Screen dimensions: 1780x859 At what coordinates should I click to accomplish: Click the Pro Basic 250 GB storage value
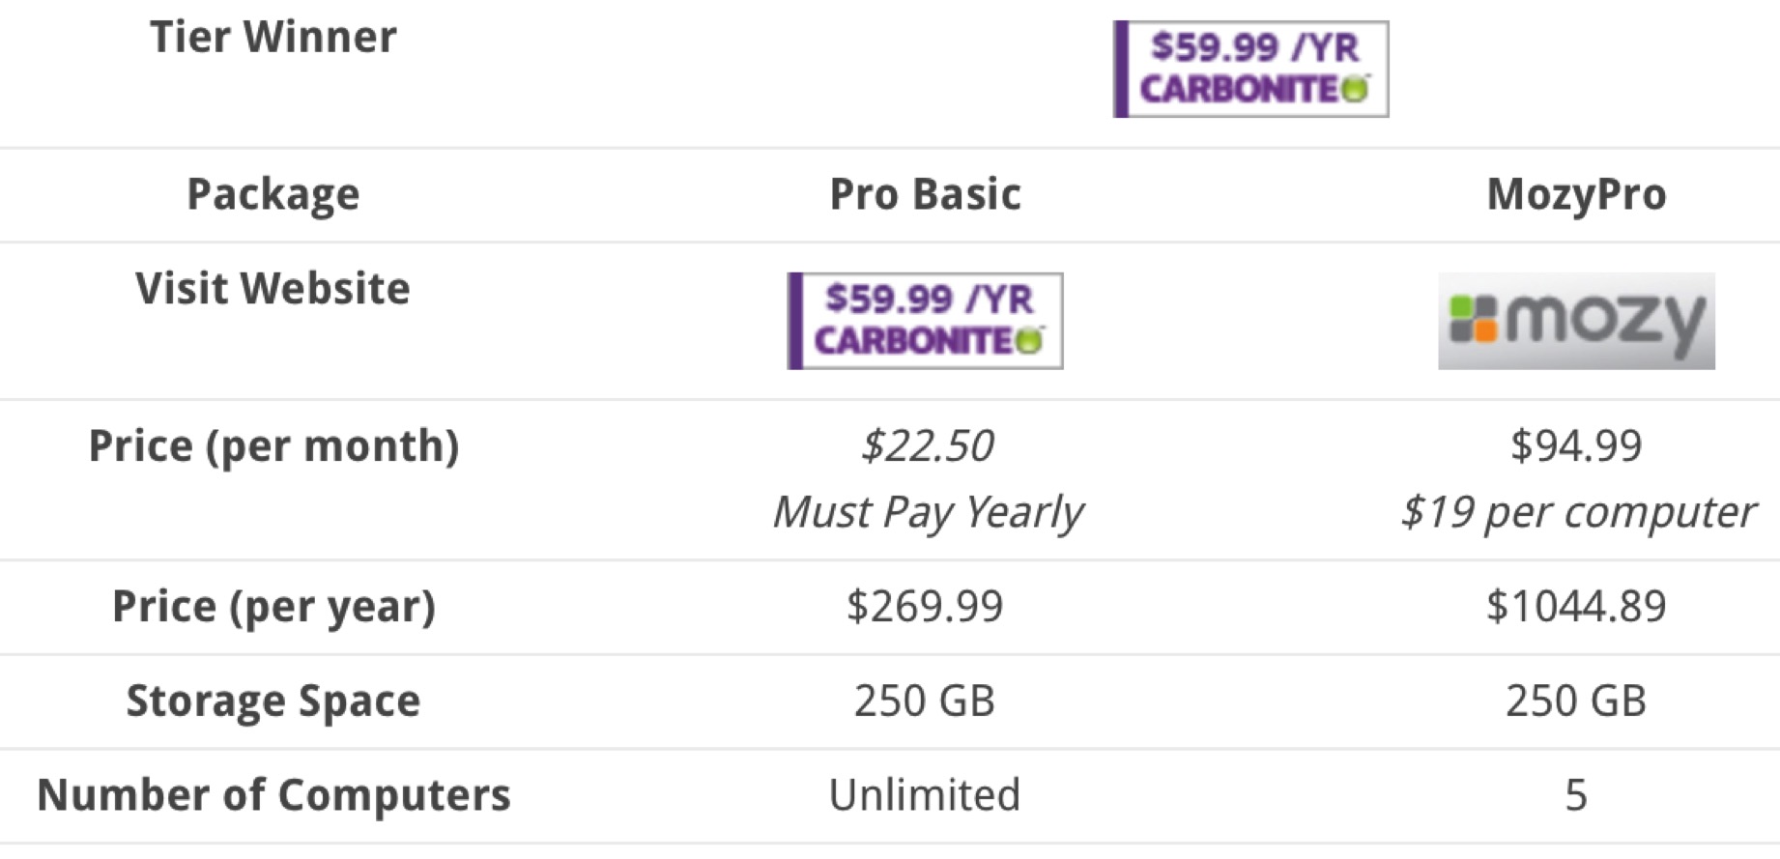[925, 701]
